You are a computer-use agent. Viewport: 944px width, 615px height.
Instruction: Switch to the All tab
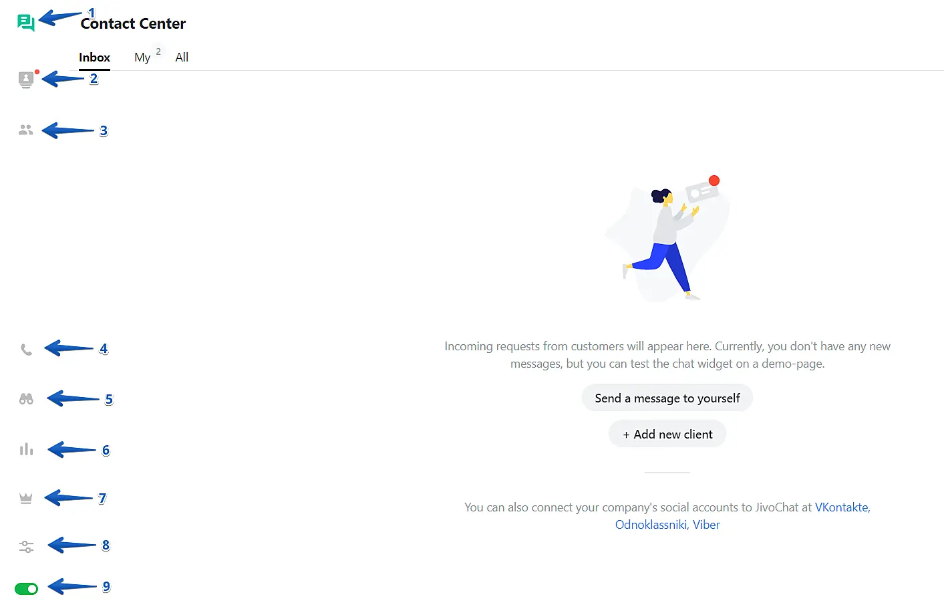click(x=182, y=57)
